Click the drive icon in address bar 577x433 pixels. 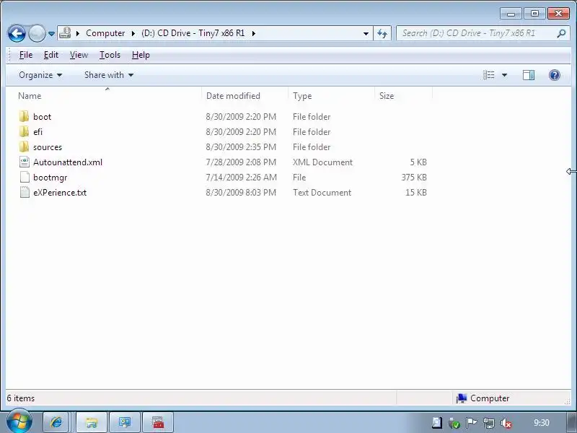[65, 32]
